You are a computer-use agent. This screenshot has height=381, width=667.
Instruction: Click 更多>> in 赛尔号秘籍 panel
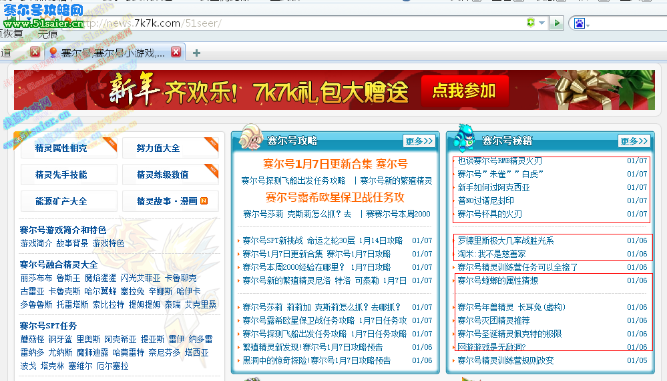coord(634,141)
